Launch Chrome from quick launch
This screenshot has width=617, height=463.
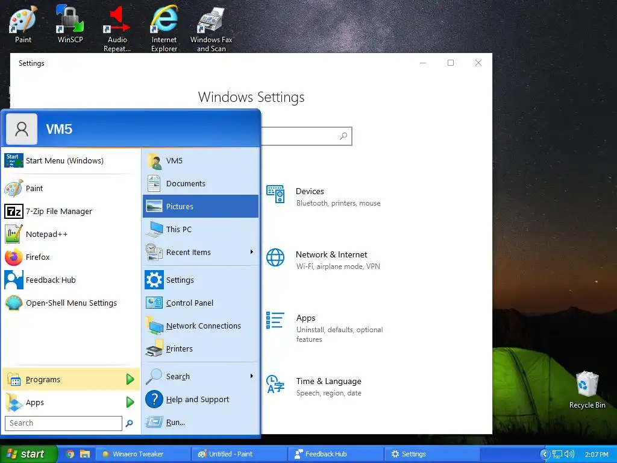(70, 454)
